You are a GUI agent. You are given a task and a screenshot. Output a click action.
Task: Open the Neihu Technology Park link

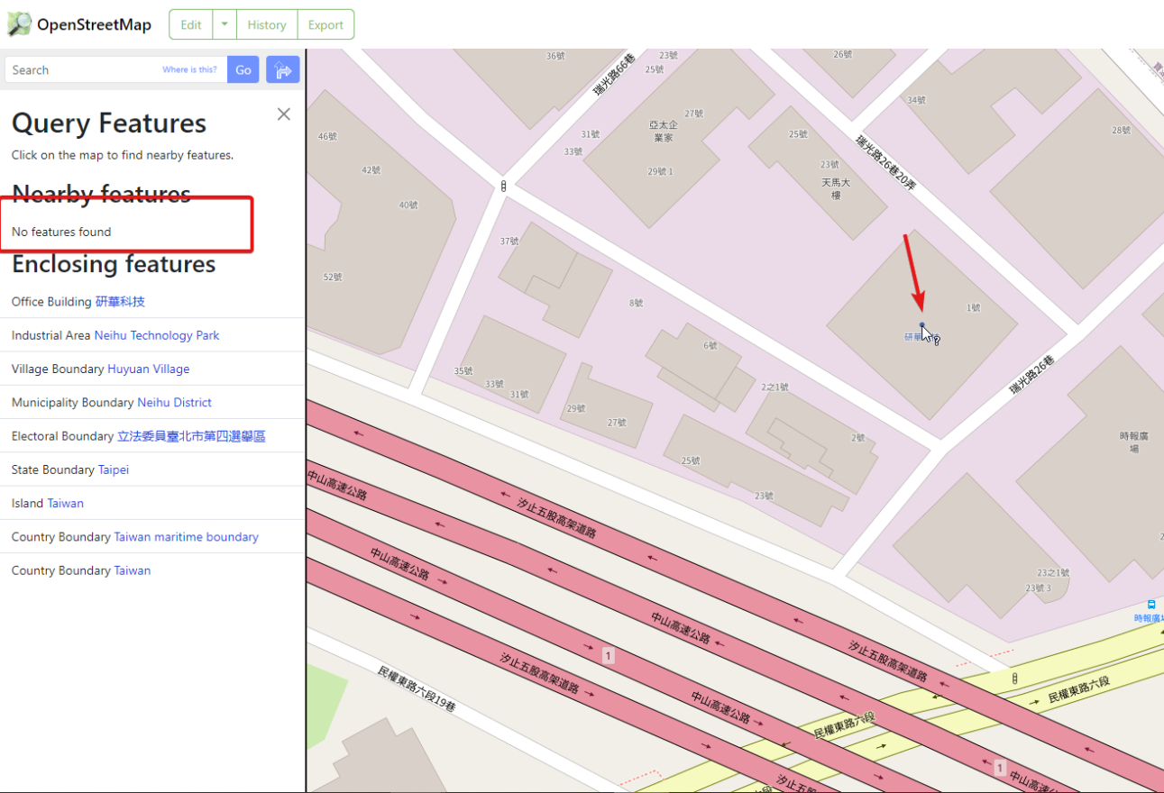[157, 335]
